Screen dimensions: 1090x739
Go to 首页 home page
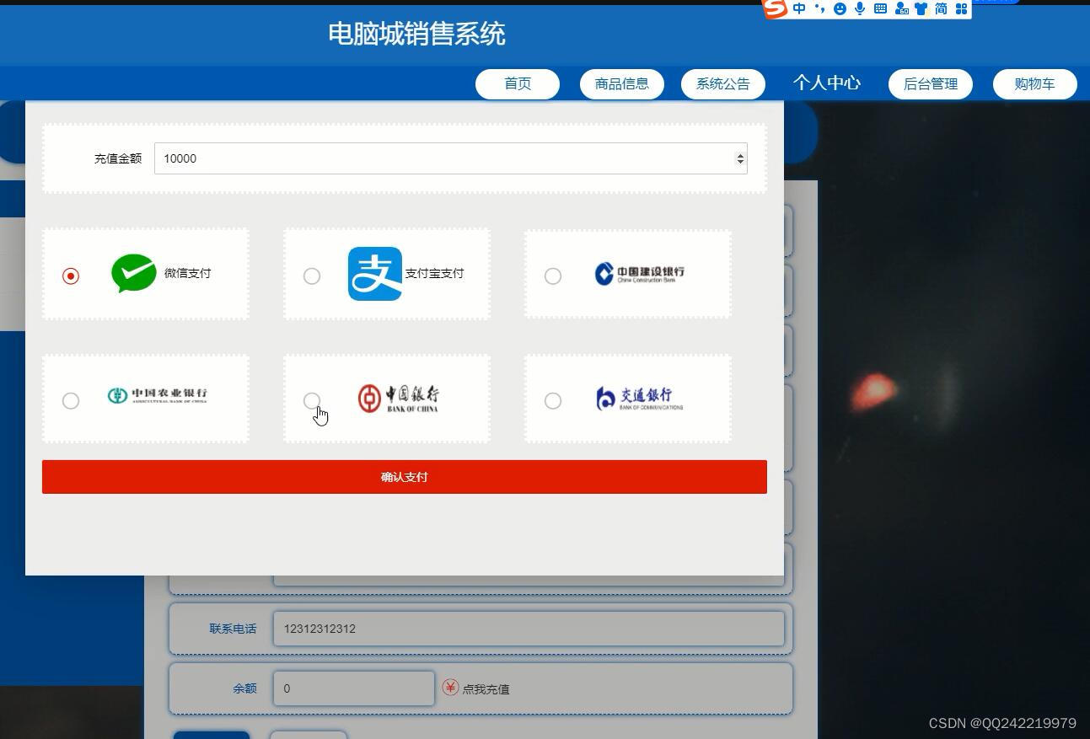[518, 83]
